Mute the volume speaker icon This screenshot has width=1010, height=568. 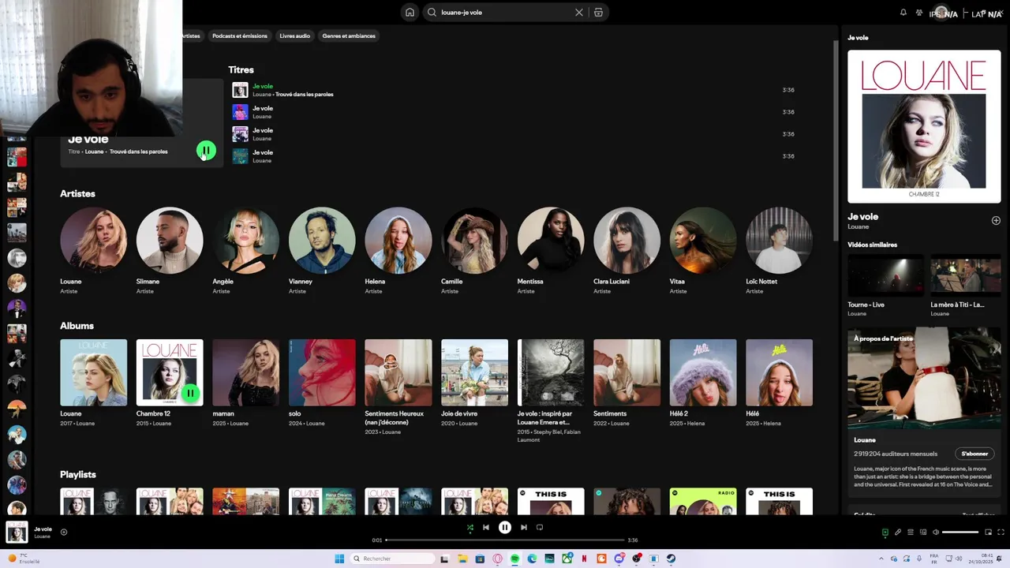[x=936, y=532]
